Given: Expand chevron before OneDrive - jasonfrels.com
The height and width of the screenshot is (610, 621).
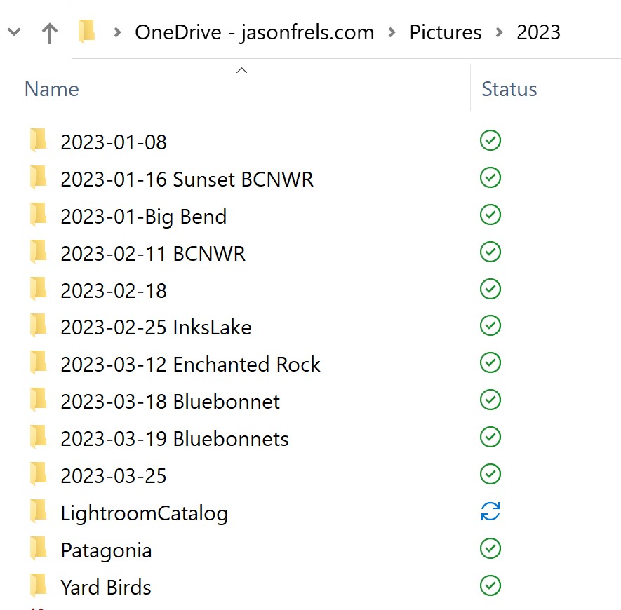Looking at the screenshot, I should (117, 32).
